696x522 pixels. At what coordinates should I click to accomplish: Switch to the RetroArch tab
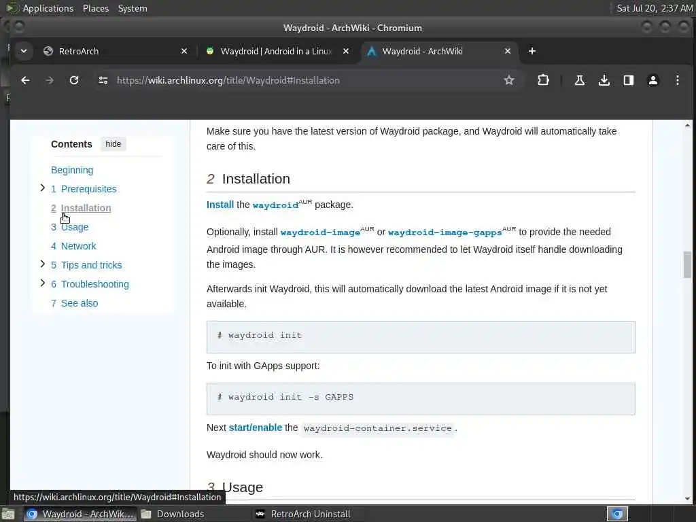click(116, 51)
